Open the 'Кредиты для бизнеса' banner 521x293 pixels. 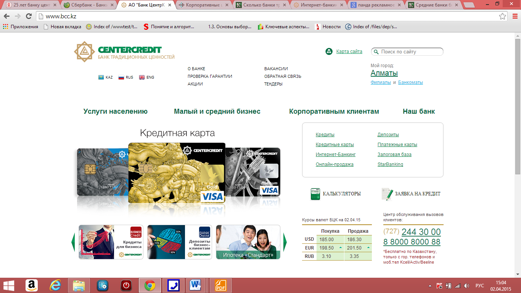click(x=111, y=242)
